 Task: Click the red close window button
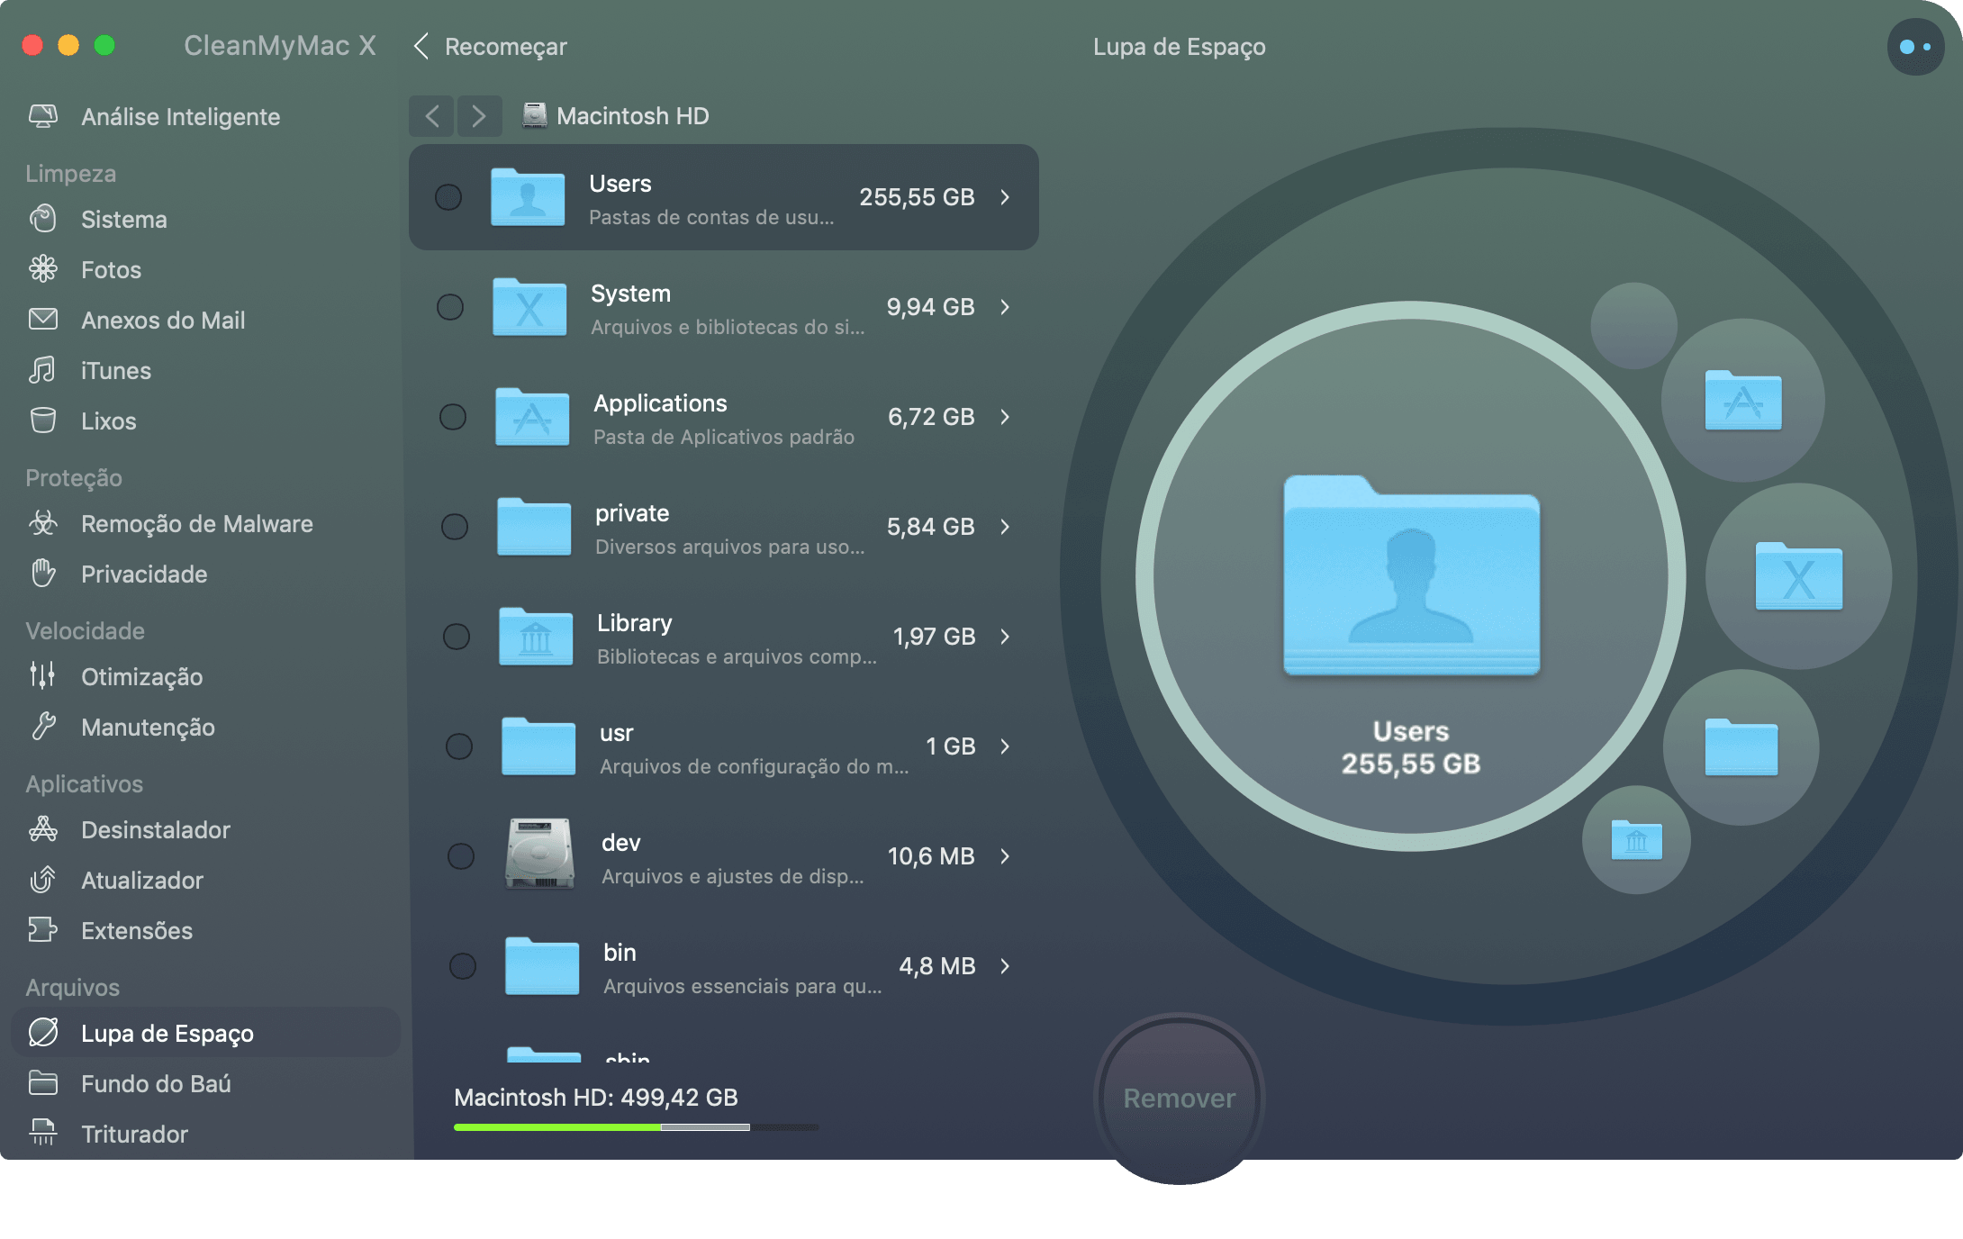click(32, 45)
